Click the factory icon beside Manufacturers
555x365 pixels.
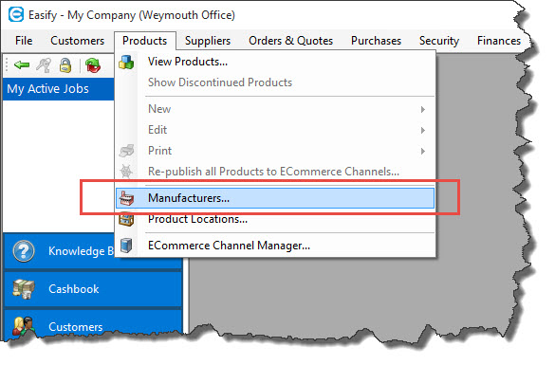pos(126,198)
